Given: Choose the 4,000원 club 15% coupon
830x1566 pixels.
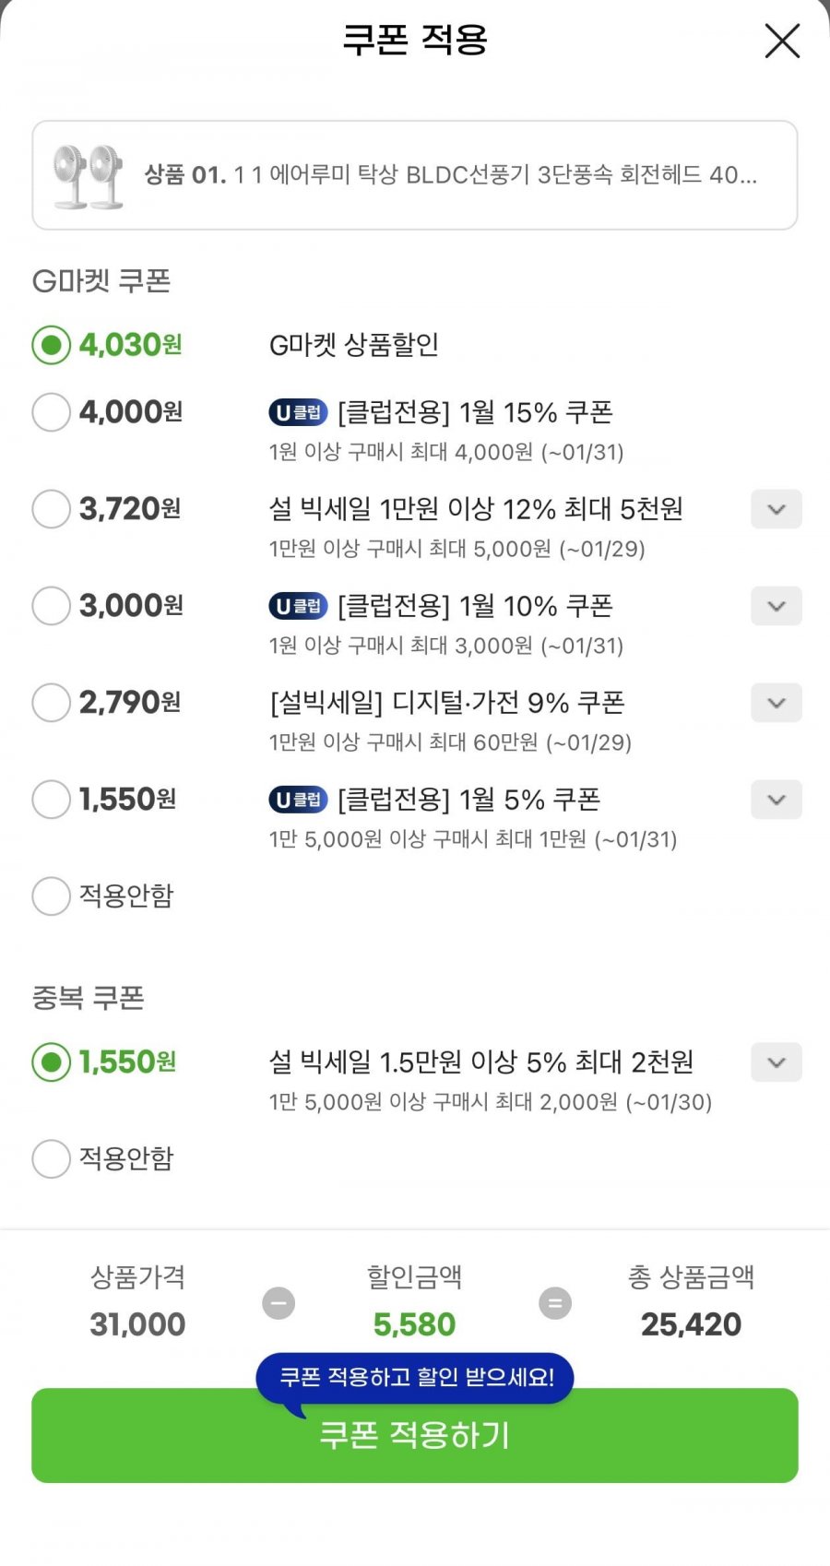Looking at the screenshot, I should 52,412.
